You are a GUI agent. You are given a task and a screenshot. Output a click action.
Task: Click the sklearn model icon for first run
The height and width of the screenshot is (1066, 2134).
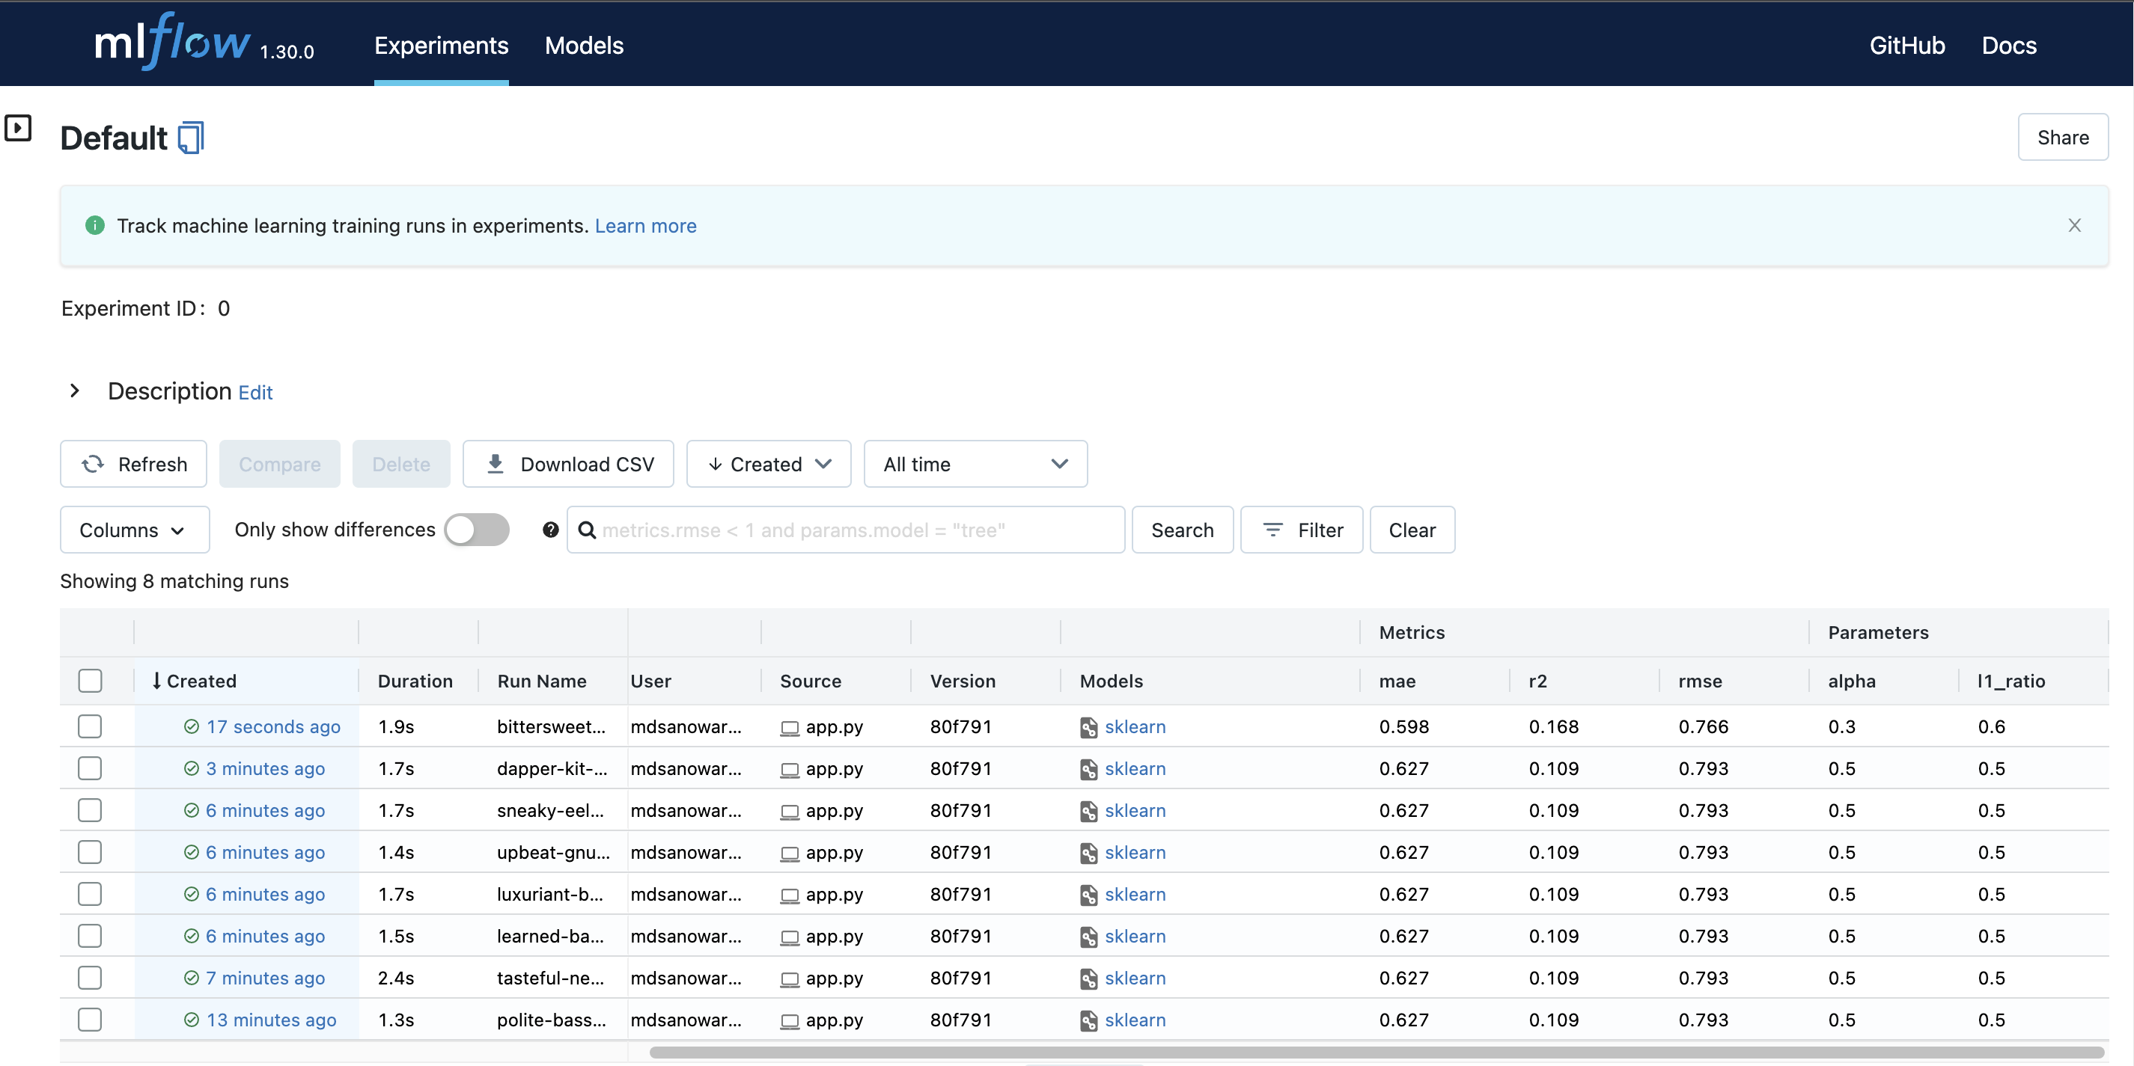(x=1089, y=726)
